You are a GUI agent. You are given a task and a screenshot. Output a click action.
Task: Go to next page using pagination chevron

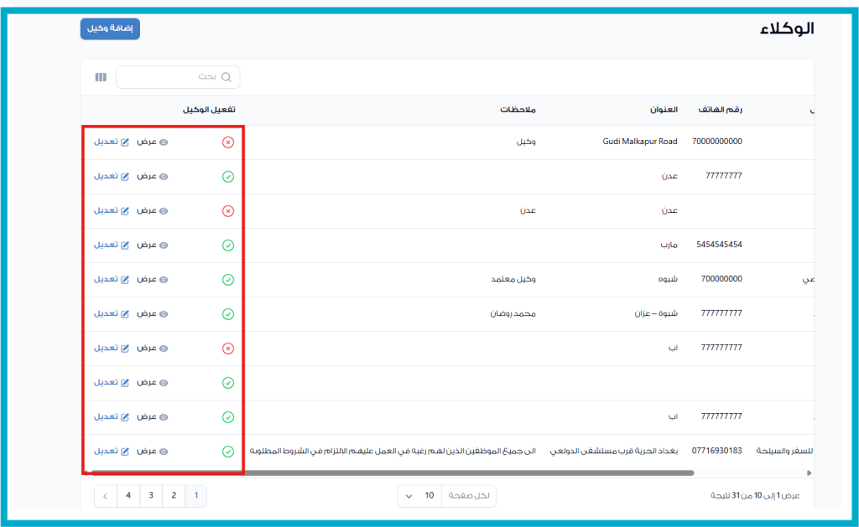(x=105, y=496)
